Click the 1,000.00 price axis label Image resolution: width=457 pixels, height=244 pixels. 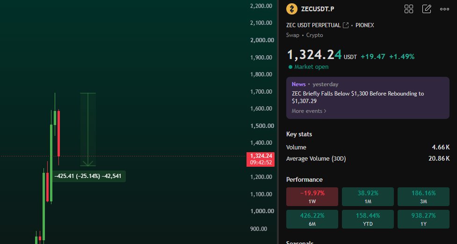[x=262, y=211]
